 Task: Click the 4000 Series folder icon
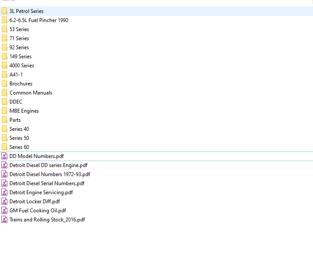click(x=4, y=66)
